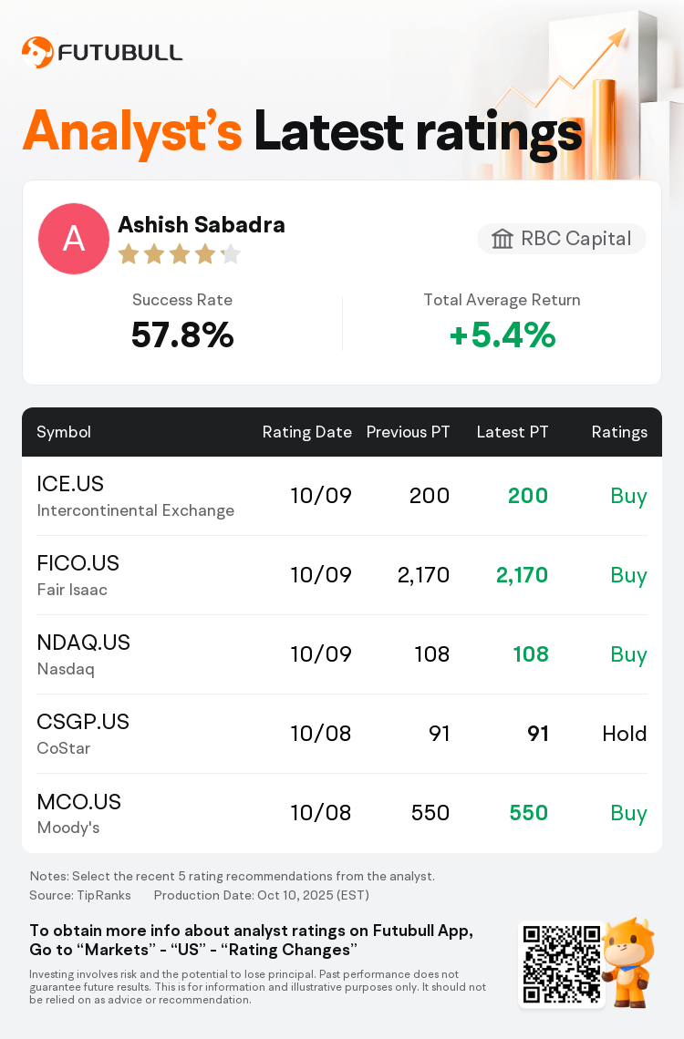Click the Ratings column header
The width and height of the screenshot is (684, 1039).
[619, 432]
